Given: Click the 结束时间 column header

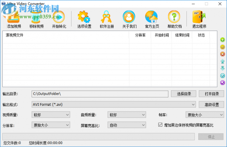Looking at the screenshot, I should coord(182,35).
